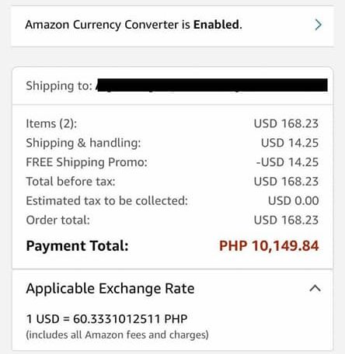Click the bold Enabled status word
This screenshot has height=354, width=345.
click(216, 25)
